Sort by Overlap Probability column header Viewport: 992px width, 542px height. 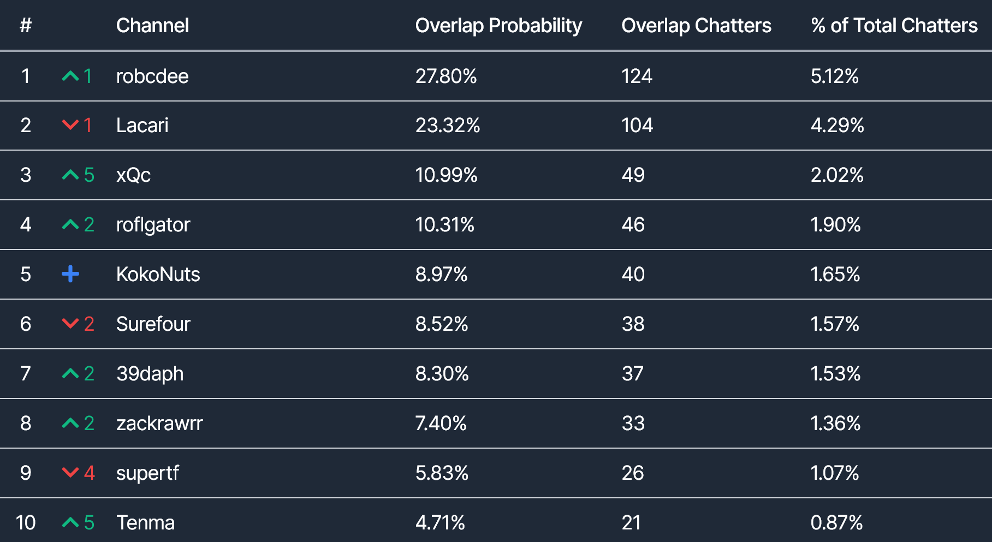coord(498,26)
